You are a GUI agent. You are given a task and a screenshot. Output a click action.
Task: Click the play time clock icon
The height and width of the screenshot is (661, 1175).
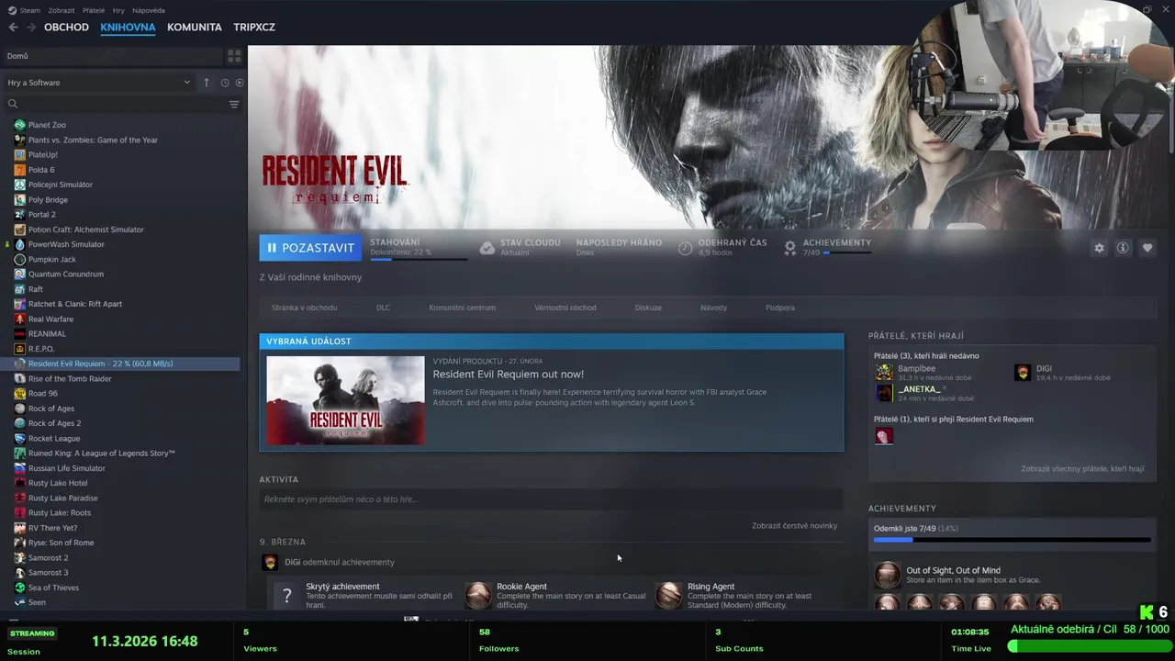coord(685,248)
